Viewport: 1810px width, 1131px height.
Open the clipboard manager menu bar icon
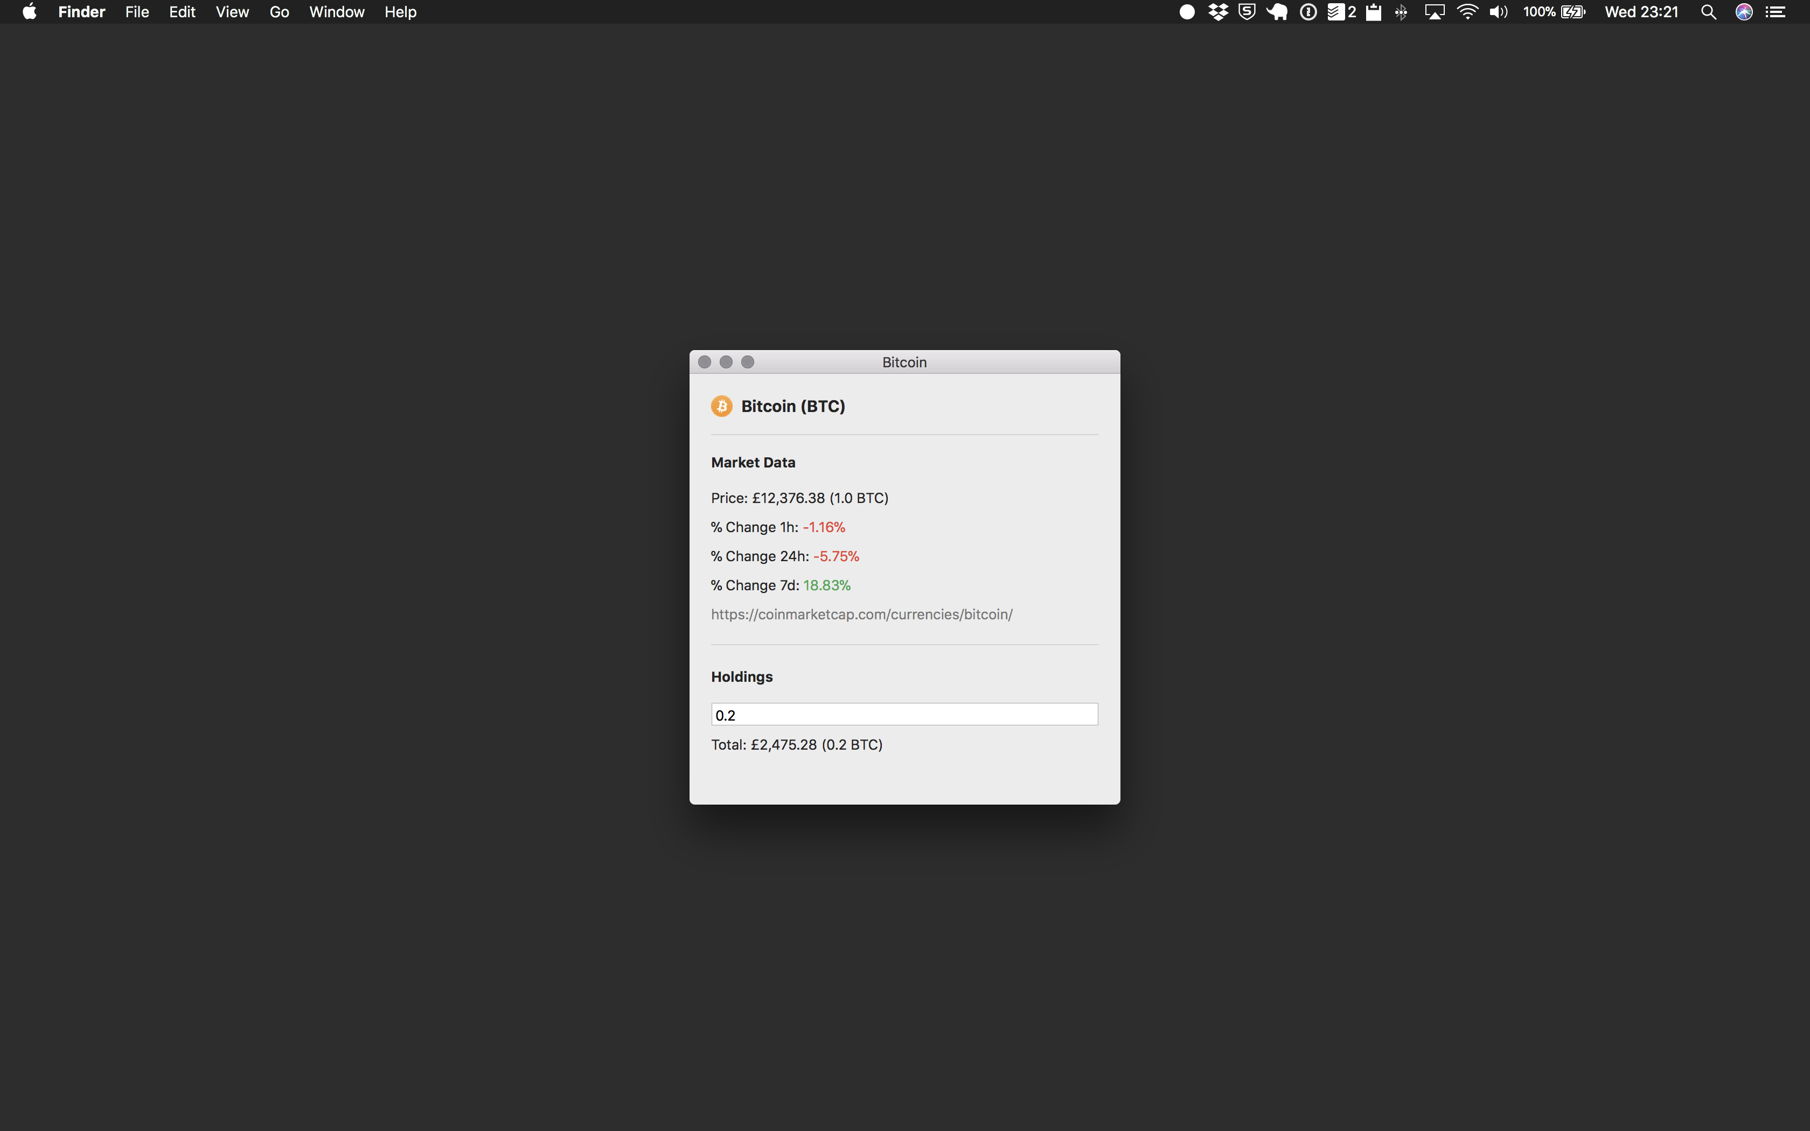1373,12
